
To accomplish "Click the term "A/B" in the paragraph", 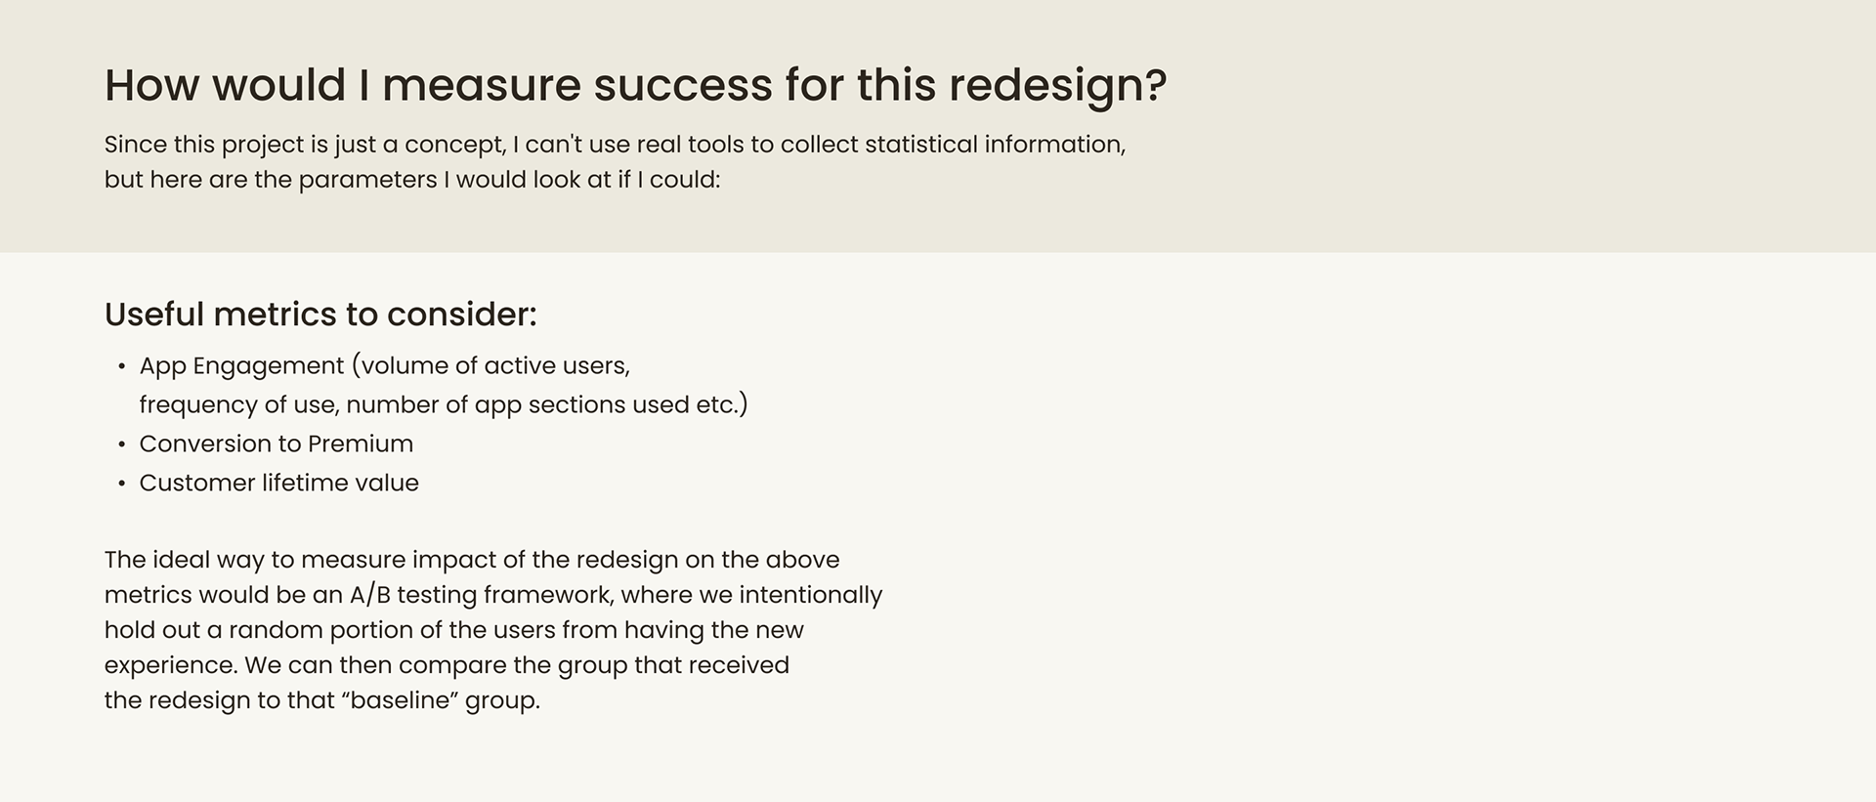I will tap(370, 596).
